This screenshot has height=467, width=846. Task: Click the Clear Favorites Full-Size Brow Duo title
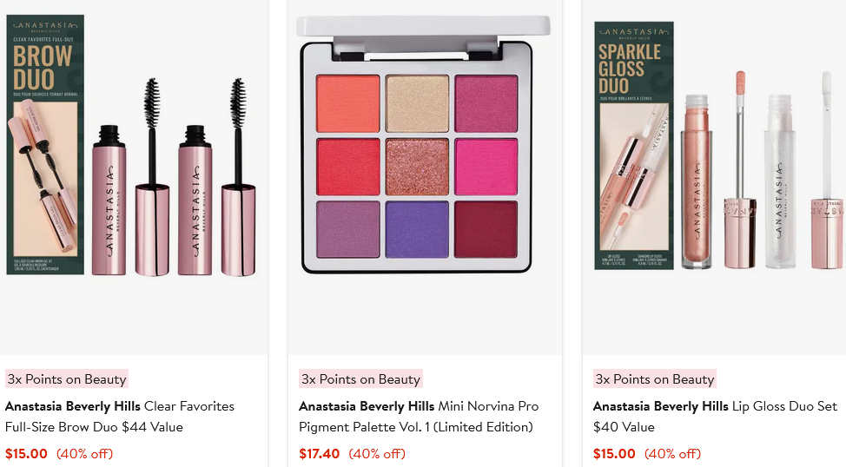tap(120, 417)
